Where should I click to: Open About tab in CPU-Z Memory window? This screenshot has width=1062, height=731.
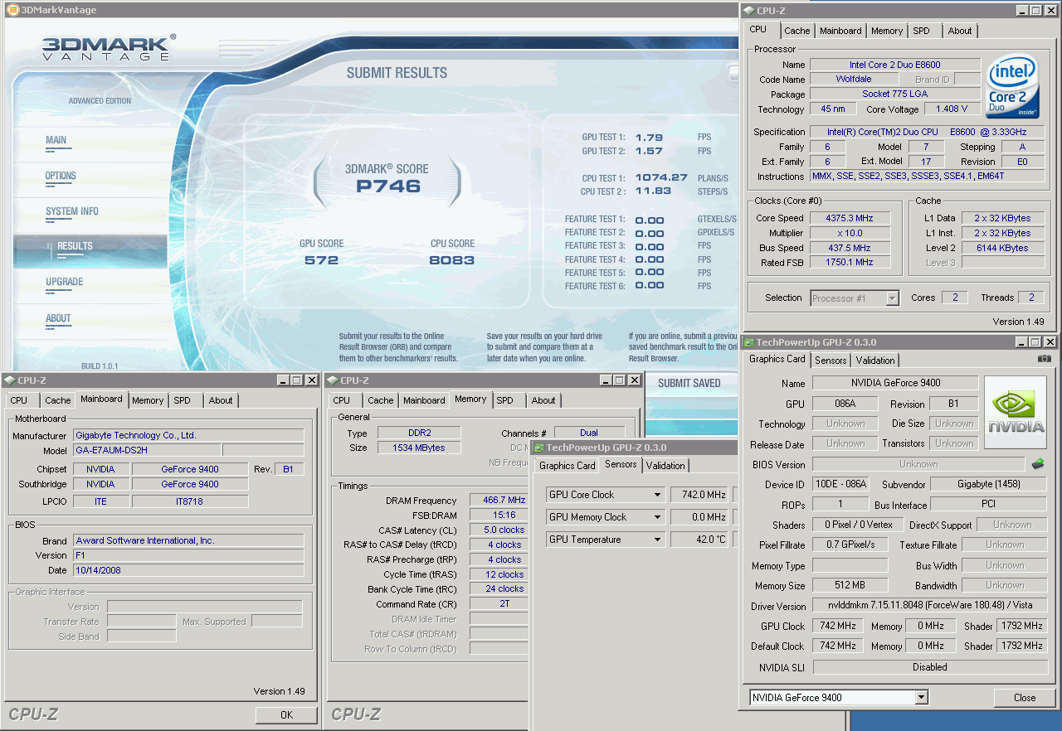point(543,400)
